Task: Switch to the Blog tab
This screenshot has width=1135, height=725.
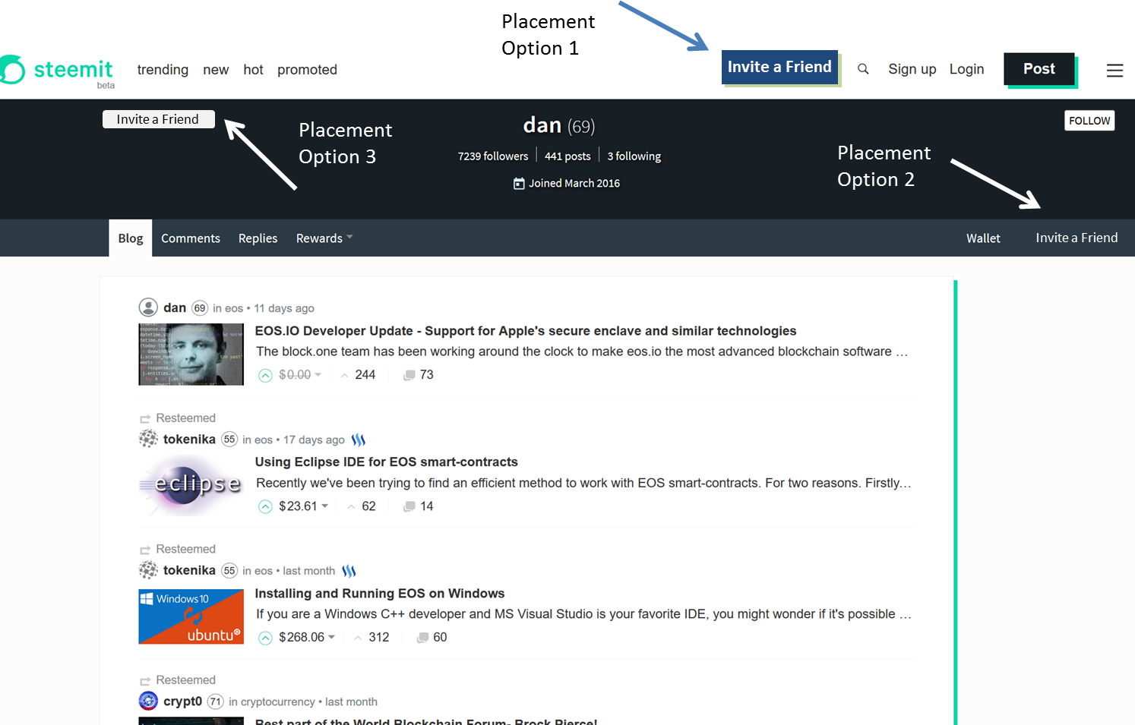Action: [131, 238]
